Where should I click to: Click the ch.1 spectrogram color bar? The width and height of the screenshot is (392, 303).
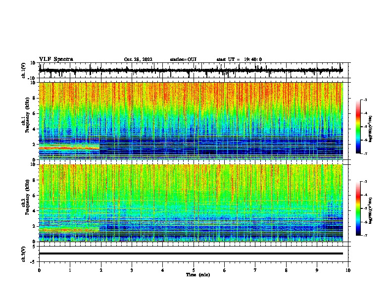358,127
